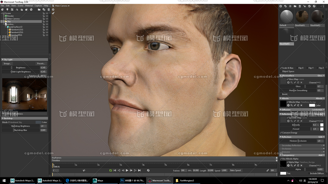Toggle visibility of the Sky object
This screenshot has width=328, height=184.
pos(47,21)
